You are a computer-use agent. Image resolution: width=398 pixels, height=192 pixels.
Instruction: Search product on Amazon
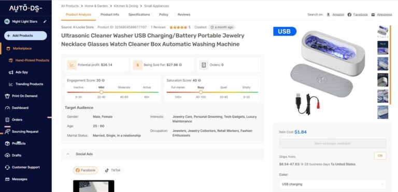338,15
